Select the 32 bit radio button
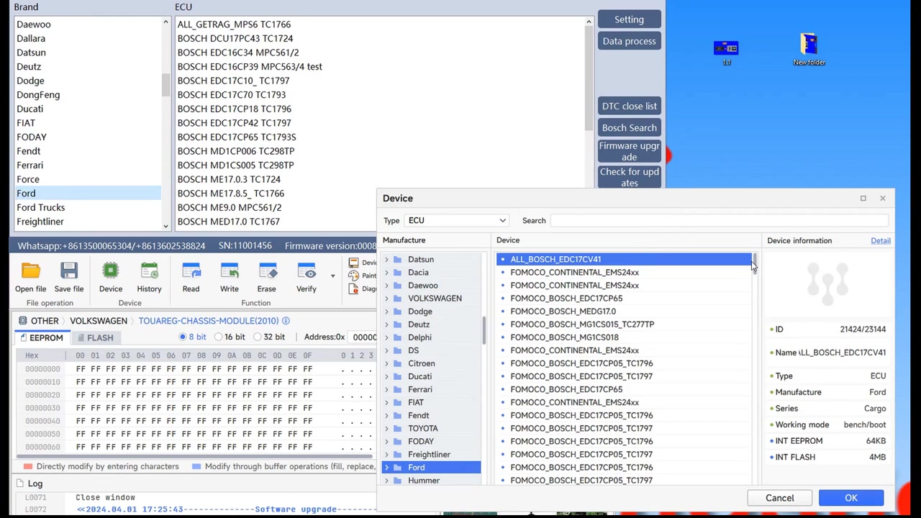The height and width of the screenshot is (518, 921). (257, 337)
